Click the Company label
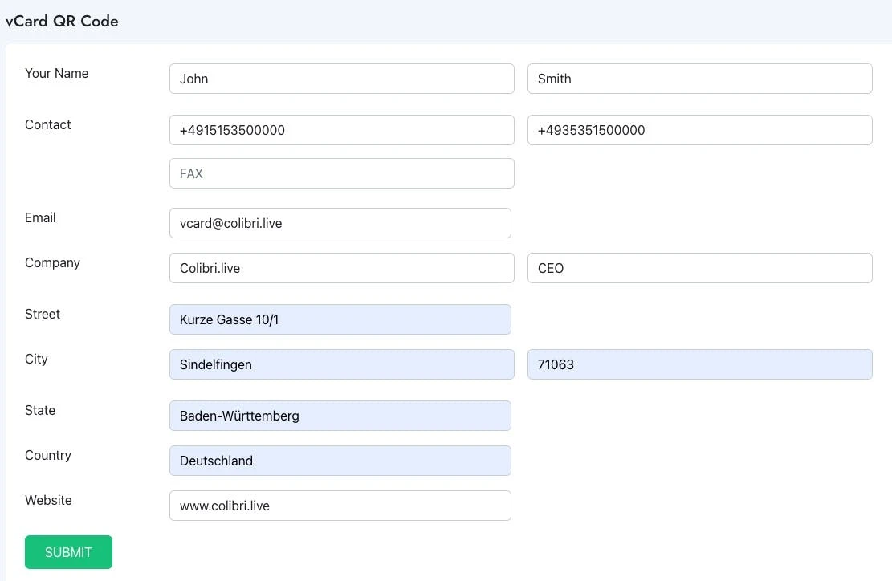Viewport: 892px width, 581px height. (52, 262)
